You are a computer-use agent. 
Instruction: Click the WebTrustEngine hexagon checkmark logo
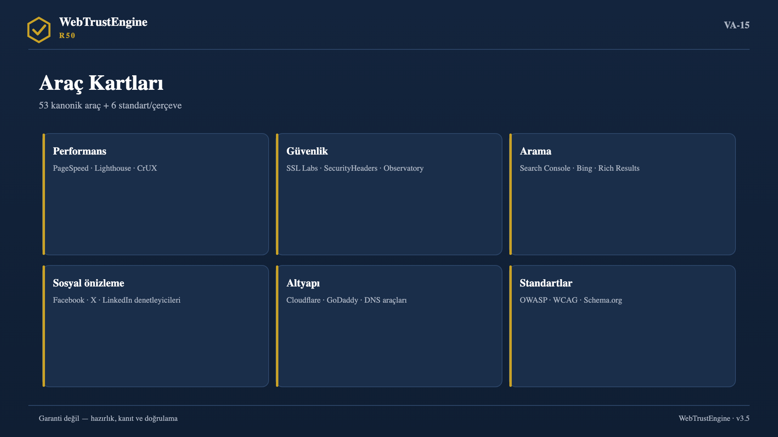click(39, 30)
